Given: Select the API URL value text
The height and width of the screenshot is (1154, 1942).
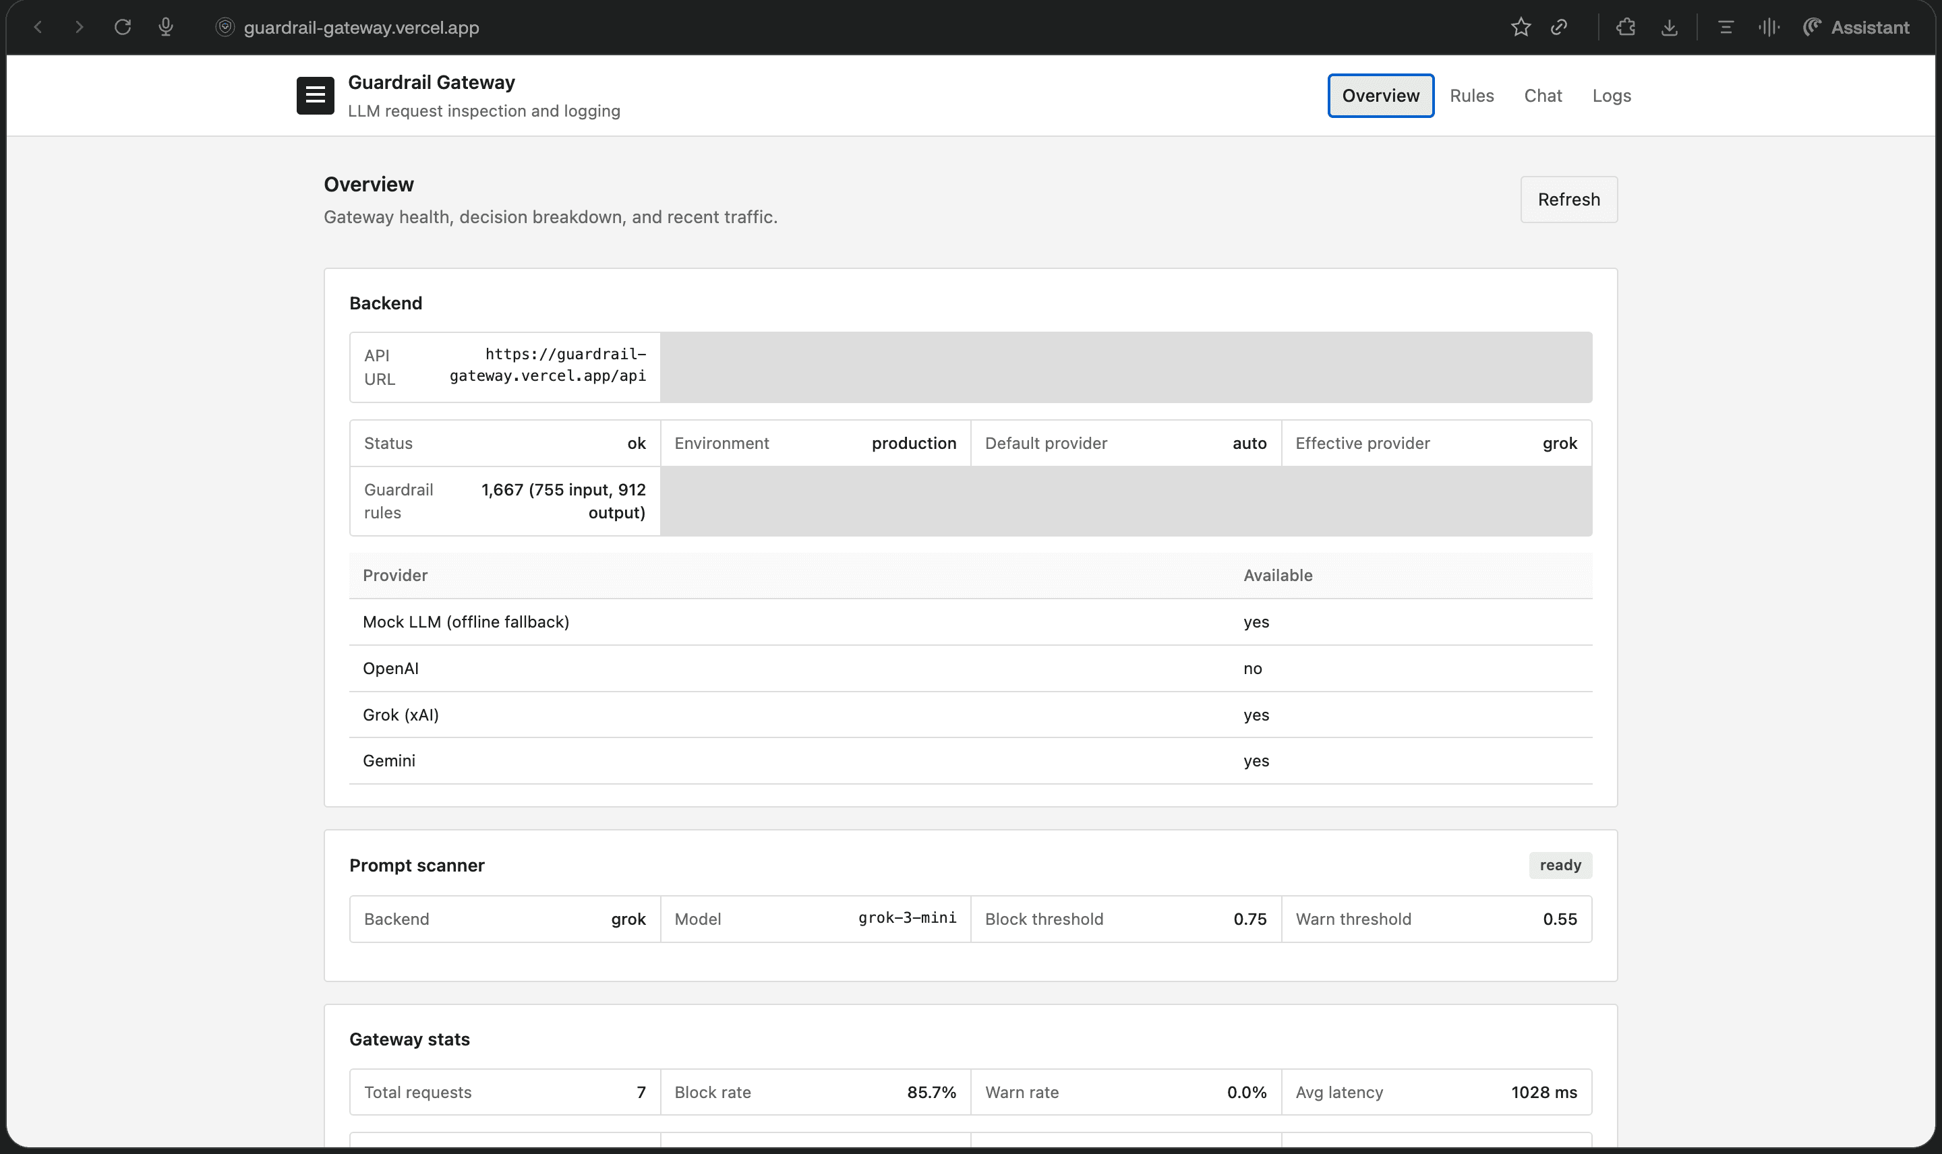Looking at the screenshot, I should (548, 365).
